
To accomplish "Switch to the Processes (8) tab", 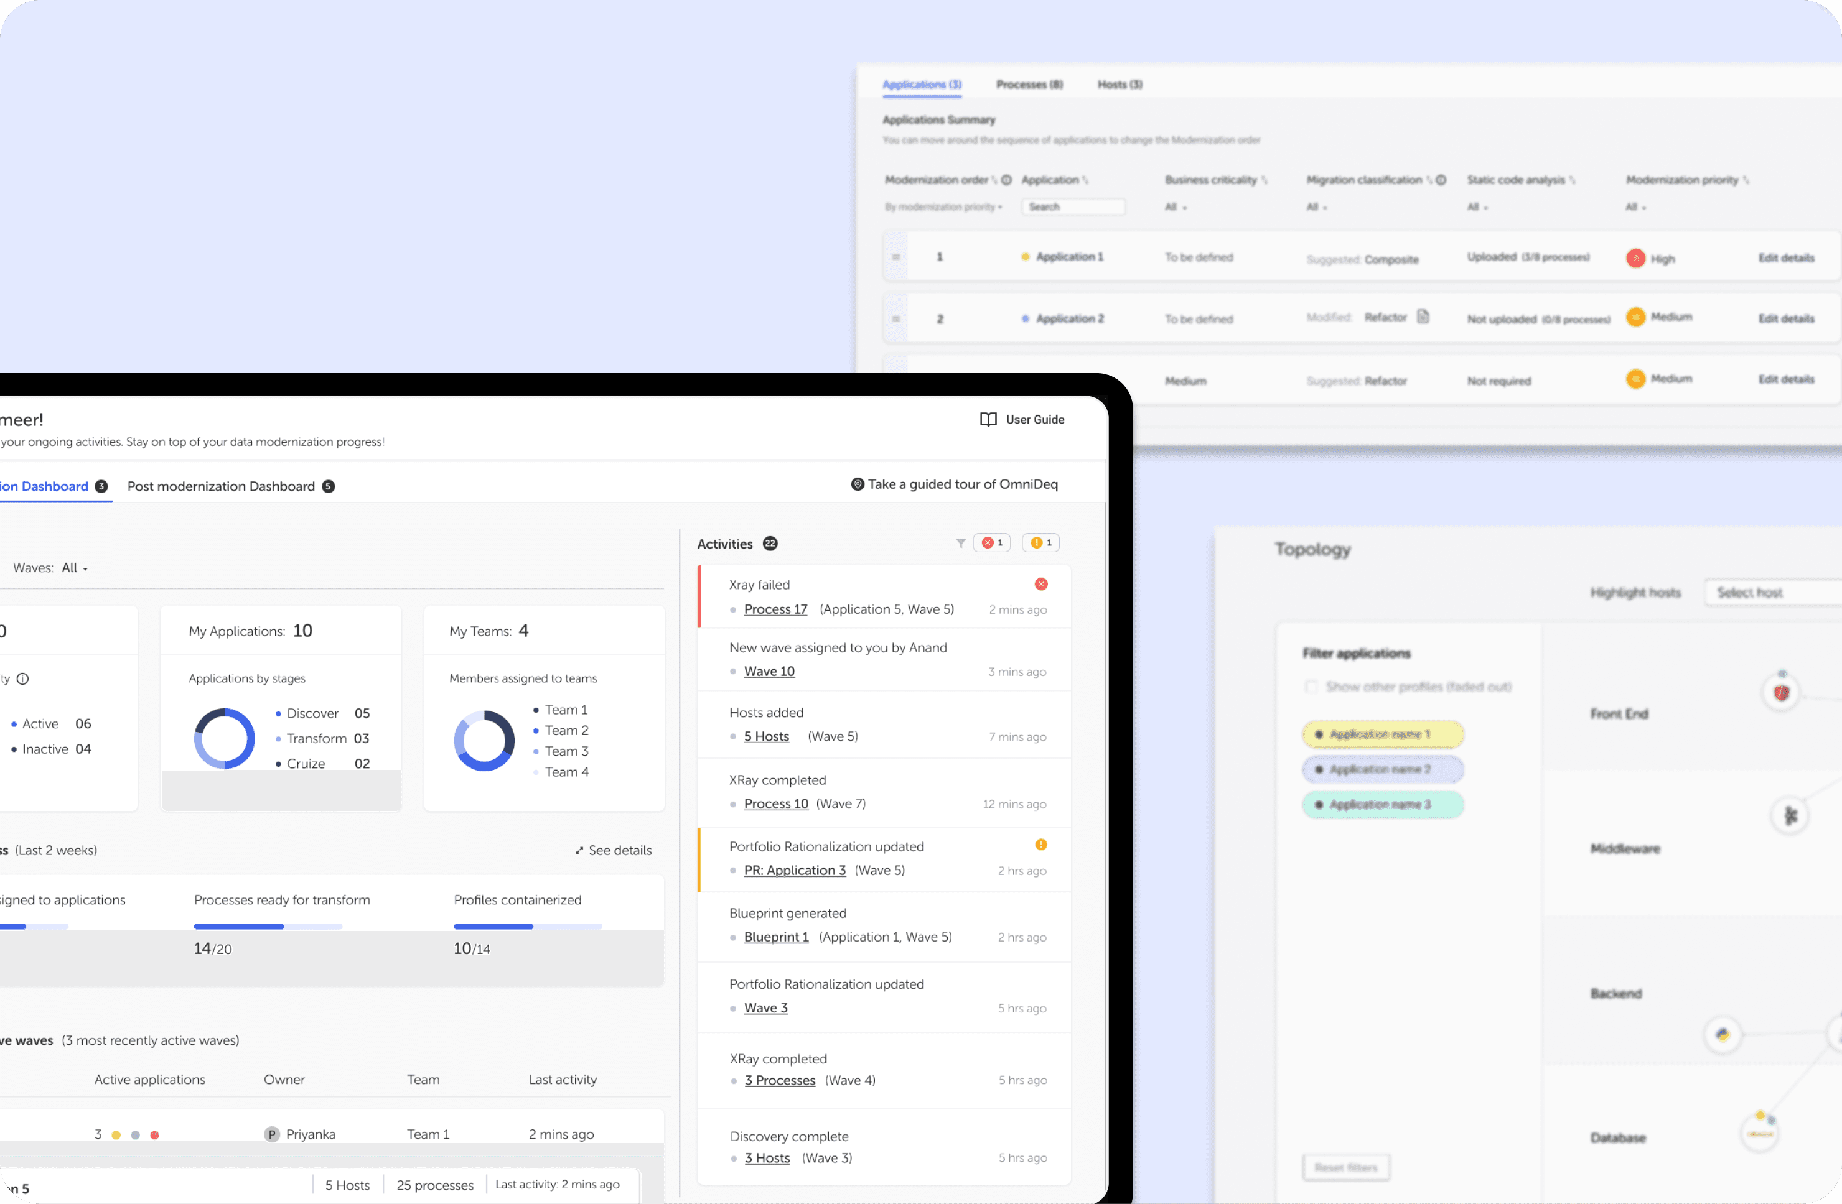I will pyautogui.click(x=1029, y=85).
